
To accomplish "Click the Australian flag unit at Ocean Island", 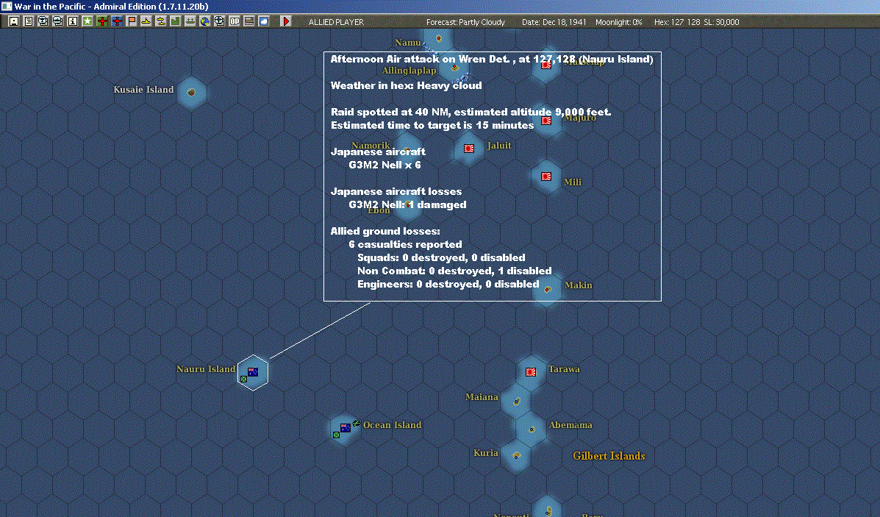I will click(346, 428).
